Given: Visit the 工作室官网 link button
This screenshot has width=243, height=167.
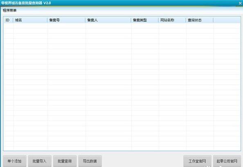Looking at the screenshot, I should coord(197,161).
